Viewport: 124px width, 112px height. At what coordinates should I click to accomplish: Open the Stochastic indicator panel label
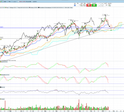click(5, 75)
